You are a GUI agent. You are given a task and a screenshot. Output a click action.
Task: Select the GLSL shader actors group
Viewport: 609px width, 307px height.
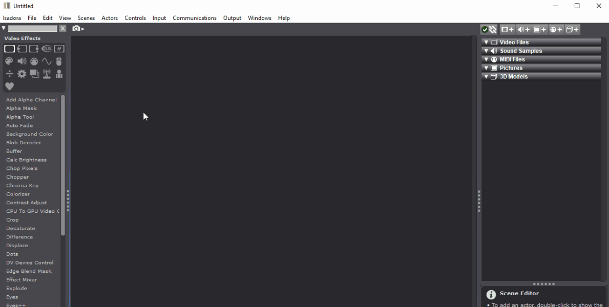(x=47, y=49)
